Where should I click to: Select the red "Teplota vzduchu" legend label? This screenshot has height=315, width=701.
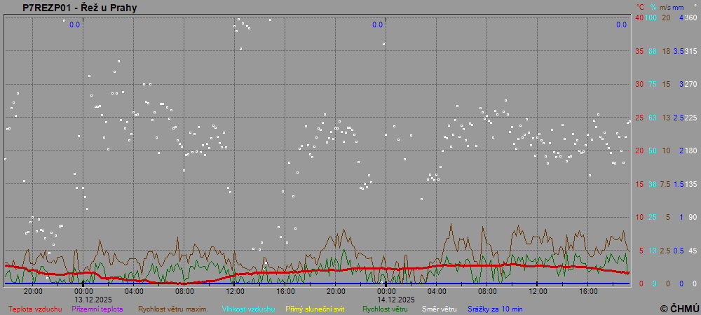(35, 309)
